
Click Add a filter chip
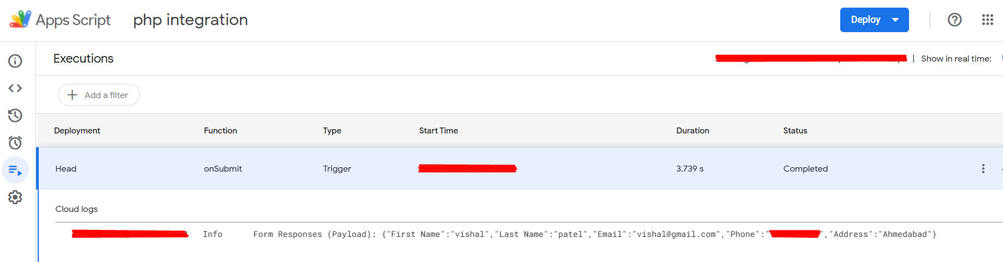[x=99, y=95]
